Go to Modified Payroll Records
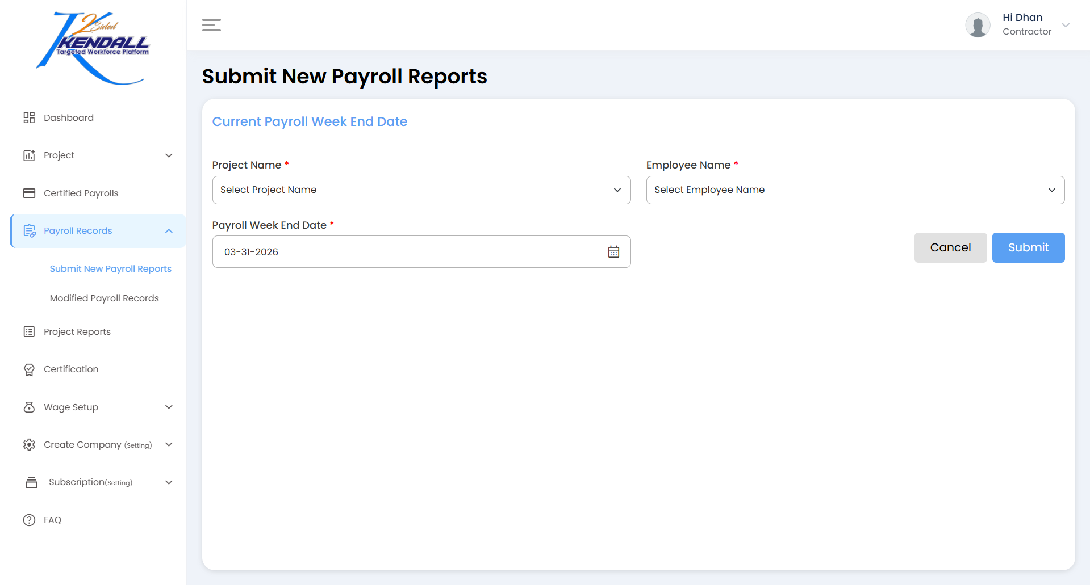Image resolution: width=1090 pixels, height=585 pixels. click(104, 298)
